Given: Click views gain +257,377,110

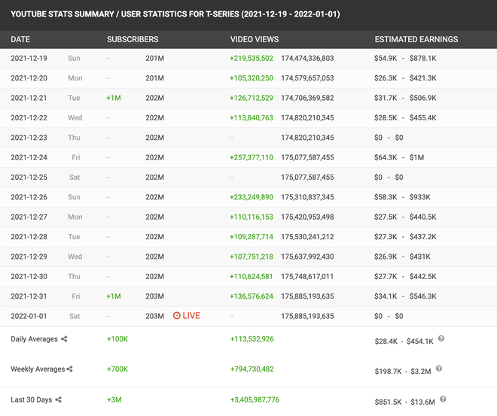Looking at the screenshot, I should (252, 158).
